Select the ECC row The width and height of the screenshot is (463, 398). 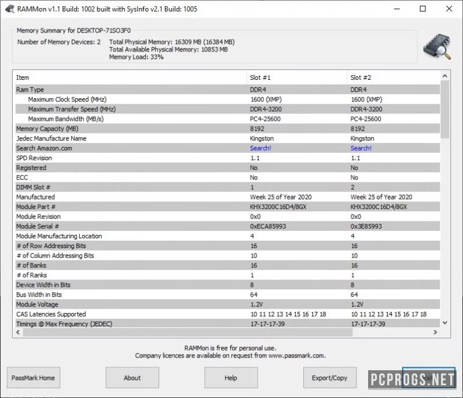[x=227, y=178]
